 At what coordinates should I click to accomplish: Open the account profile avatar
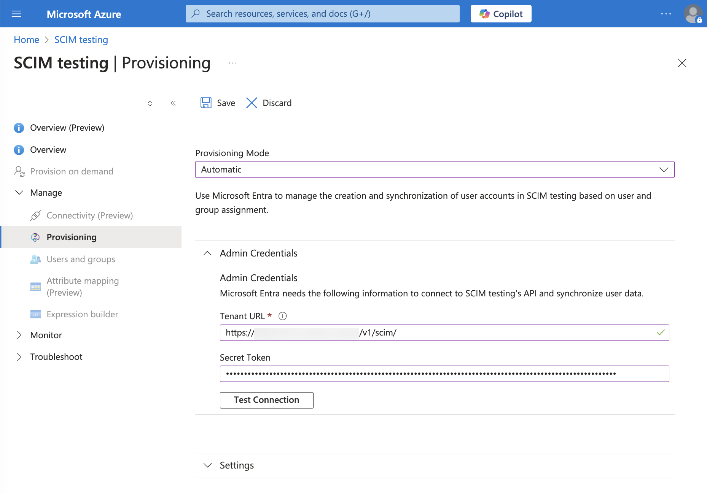coord(693,14)
